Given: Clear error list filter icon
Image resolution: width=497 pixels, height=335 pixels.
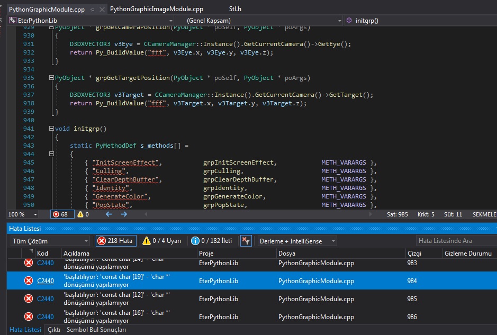Looking at the screenshot, I should coord(246,241).
